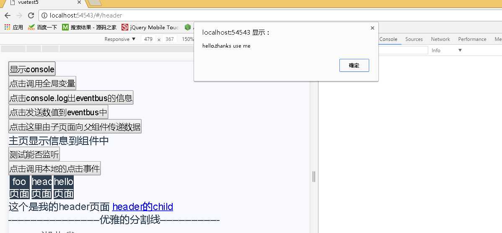This screenshot has width=502, height=233.
Task: Click the browser forward arrow
Action: click(x=19, y=15)
